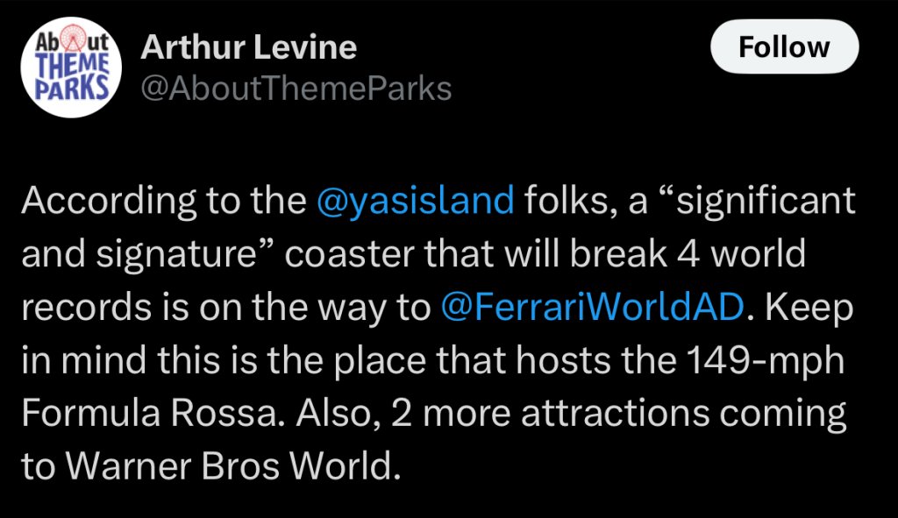898x518 pixels.
Task: Click the Ferris wheel in avatar logo
Action: 72,40
